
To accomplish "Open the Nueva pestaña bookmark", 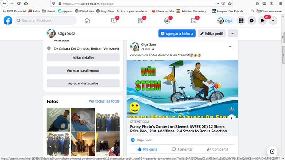I will [163, 11].
